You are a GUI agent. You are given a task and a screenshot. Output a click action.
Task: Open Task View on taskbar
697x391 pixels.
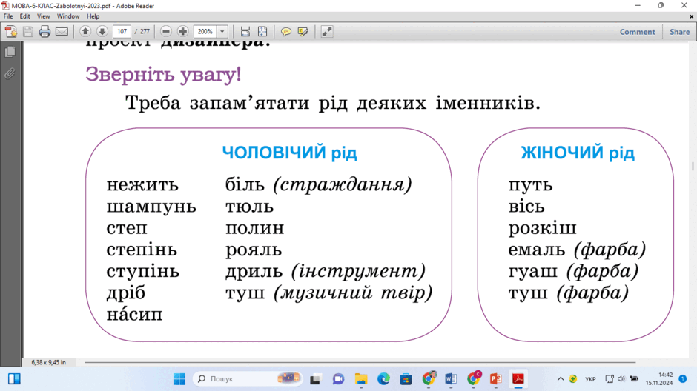coord(316,379)
